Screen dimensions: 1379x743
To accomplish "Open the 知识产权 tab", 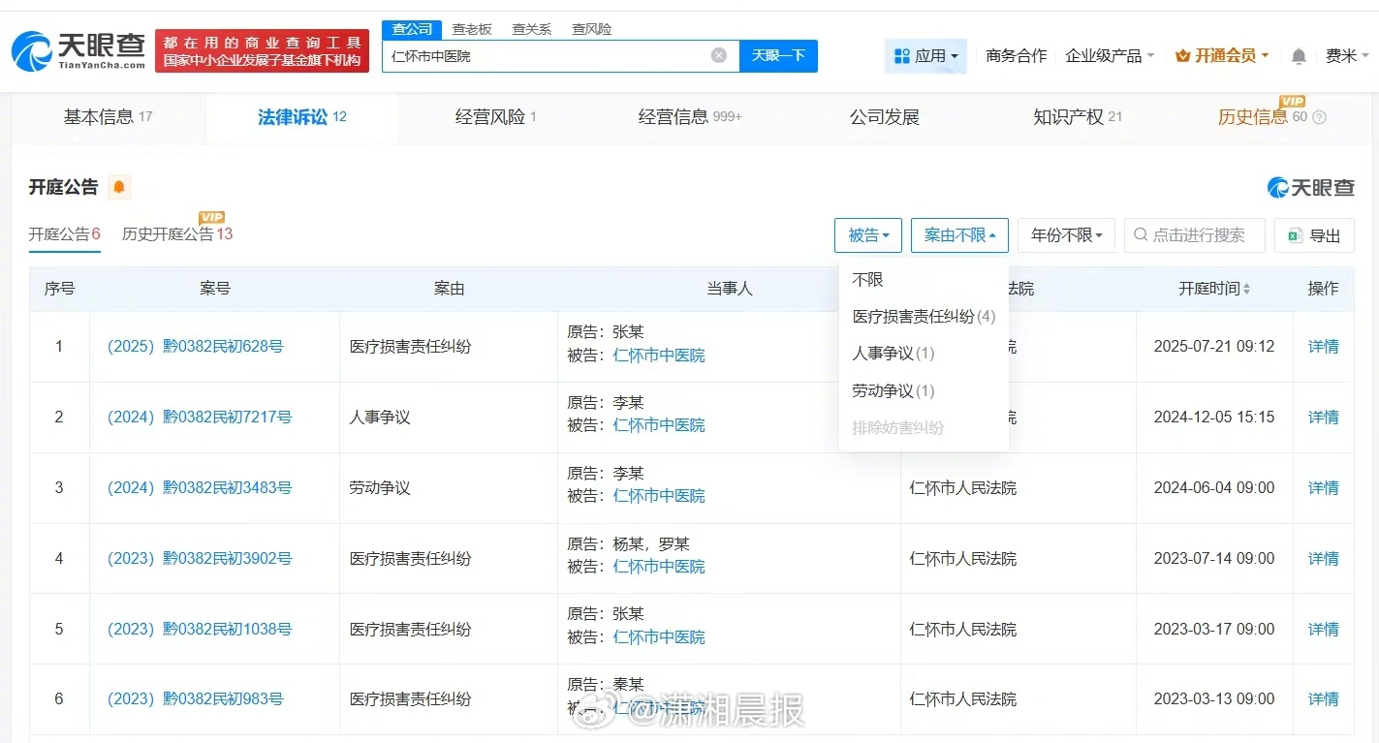I will [x=1077, y=117].
